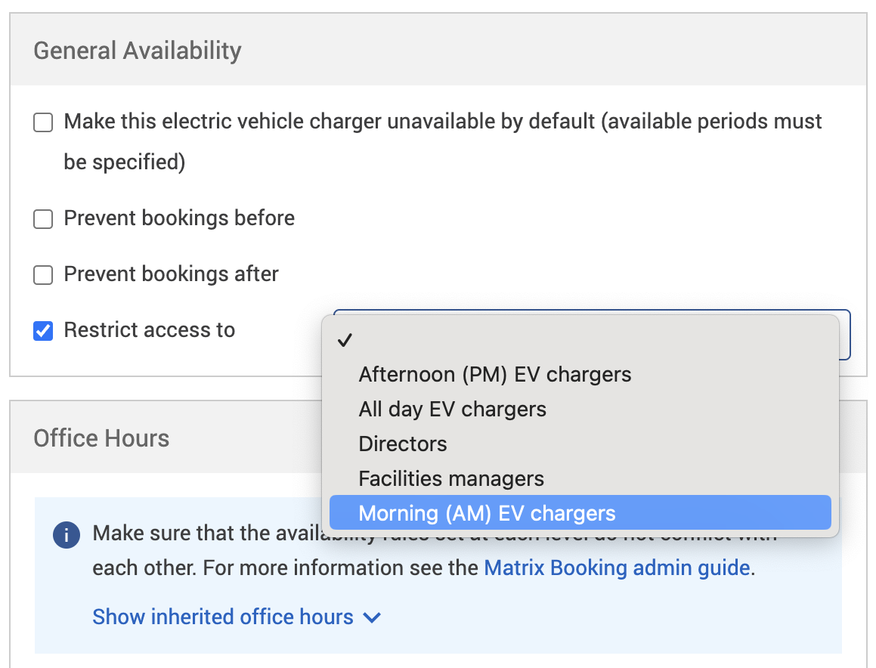Pick 'Directors' in the access dropdown
The image size is (876, 668).
(x=403, y=444)
